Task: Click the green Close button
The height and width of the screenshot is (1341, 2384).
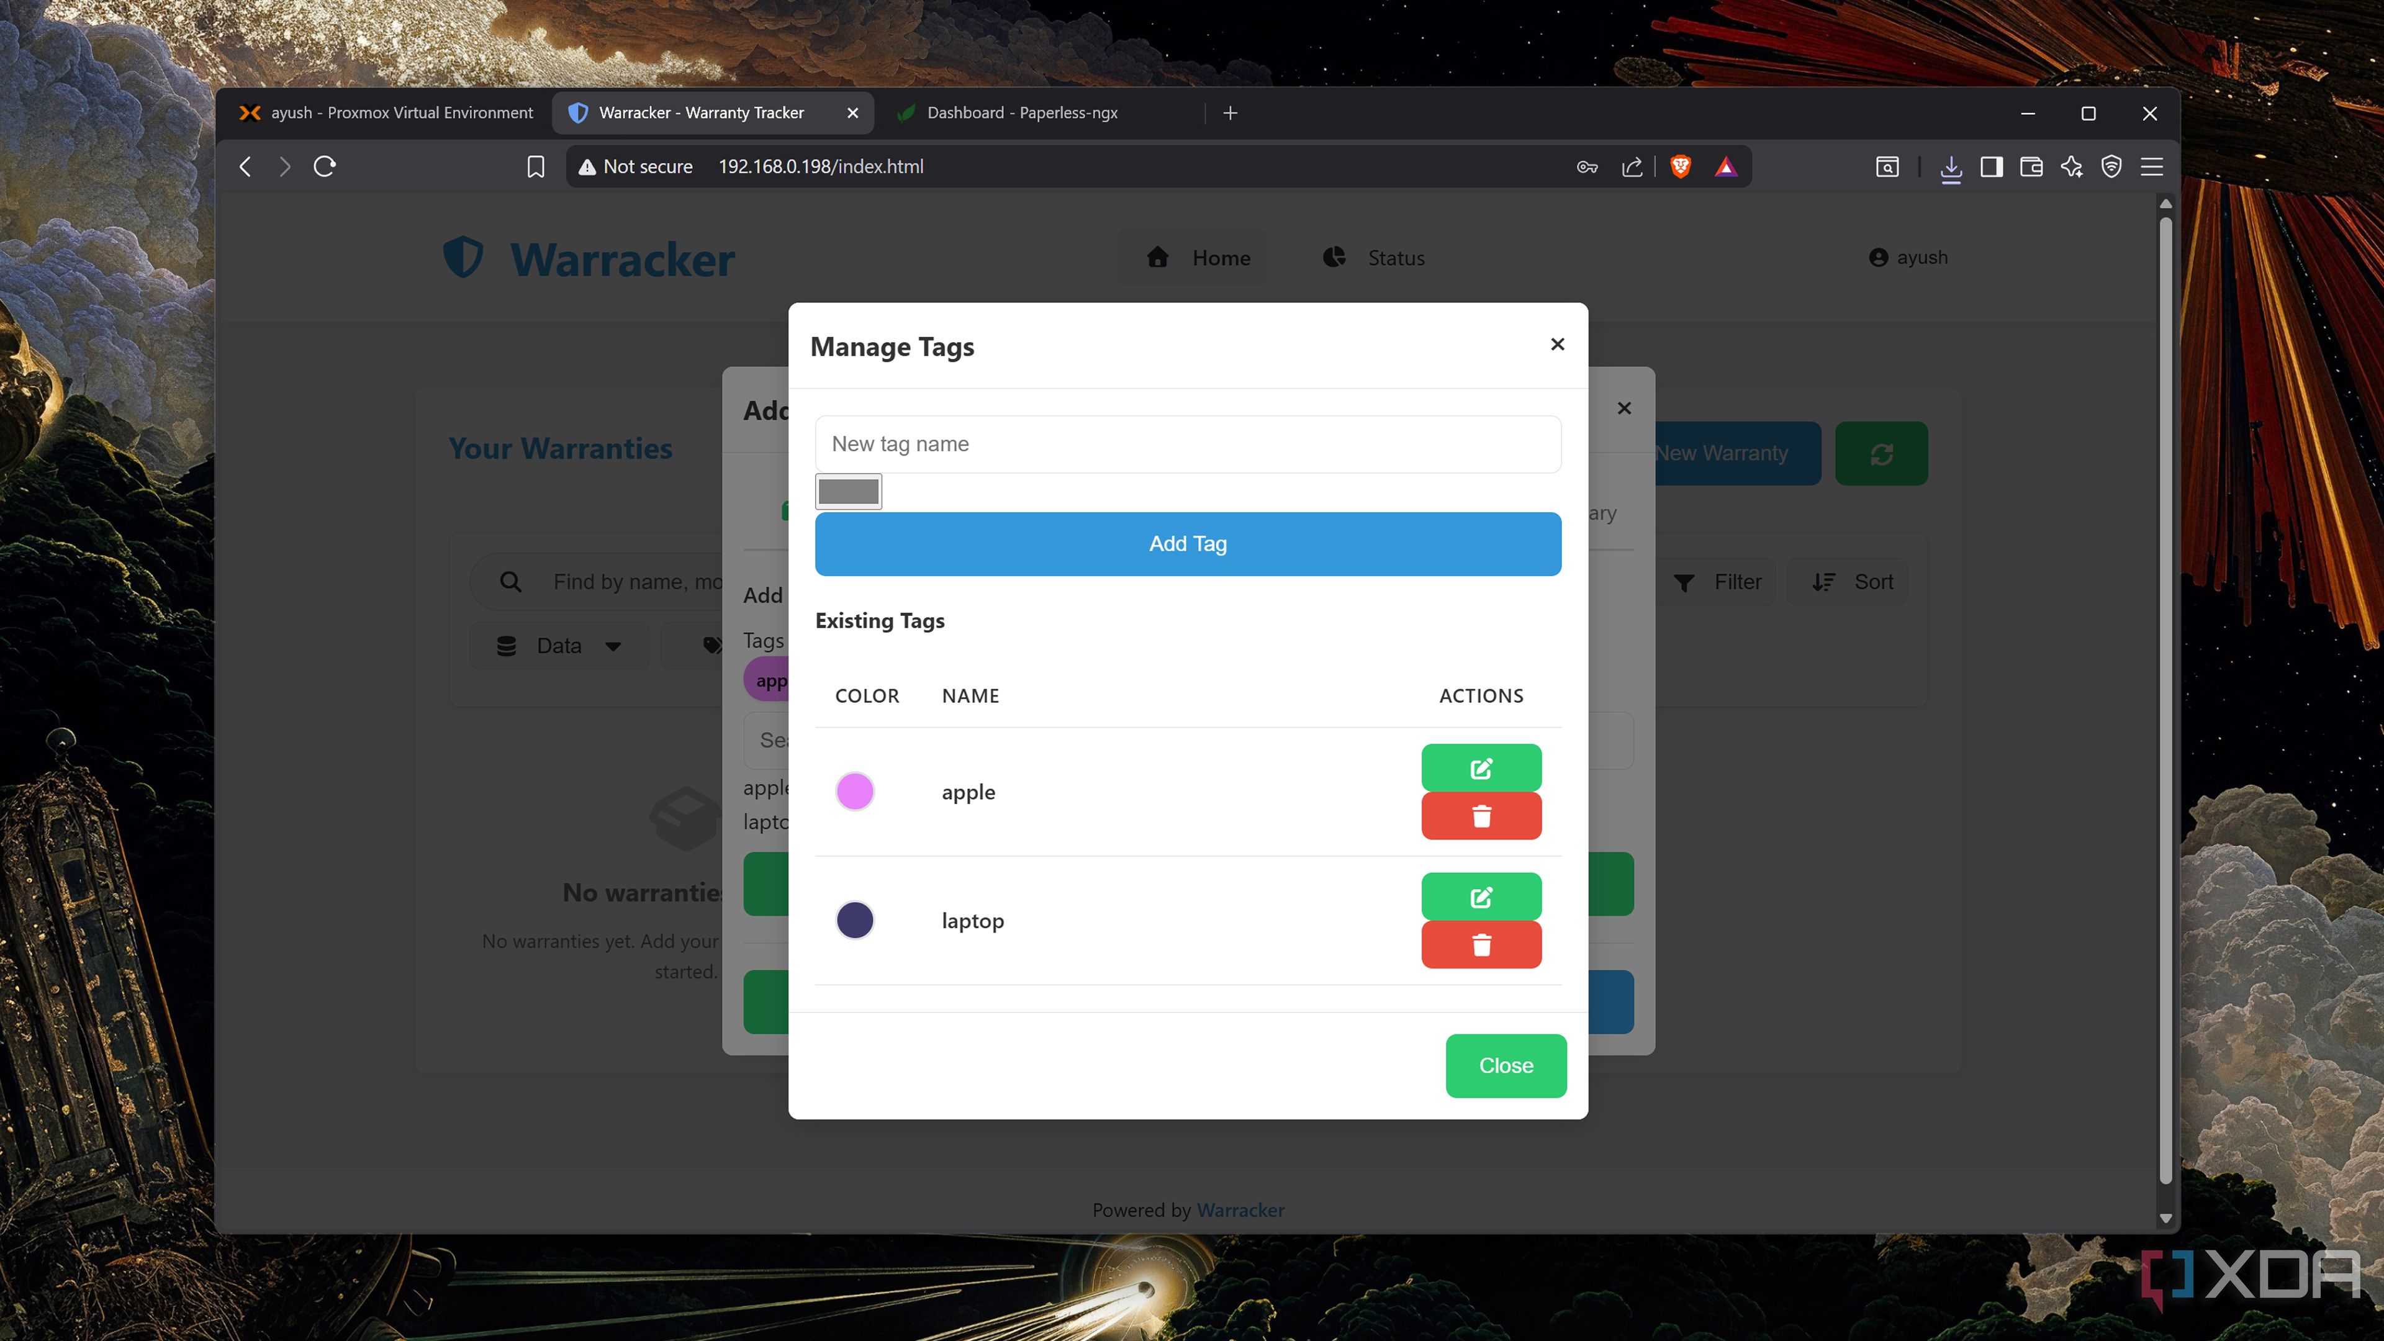Action: pos(1506,1065)
